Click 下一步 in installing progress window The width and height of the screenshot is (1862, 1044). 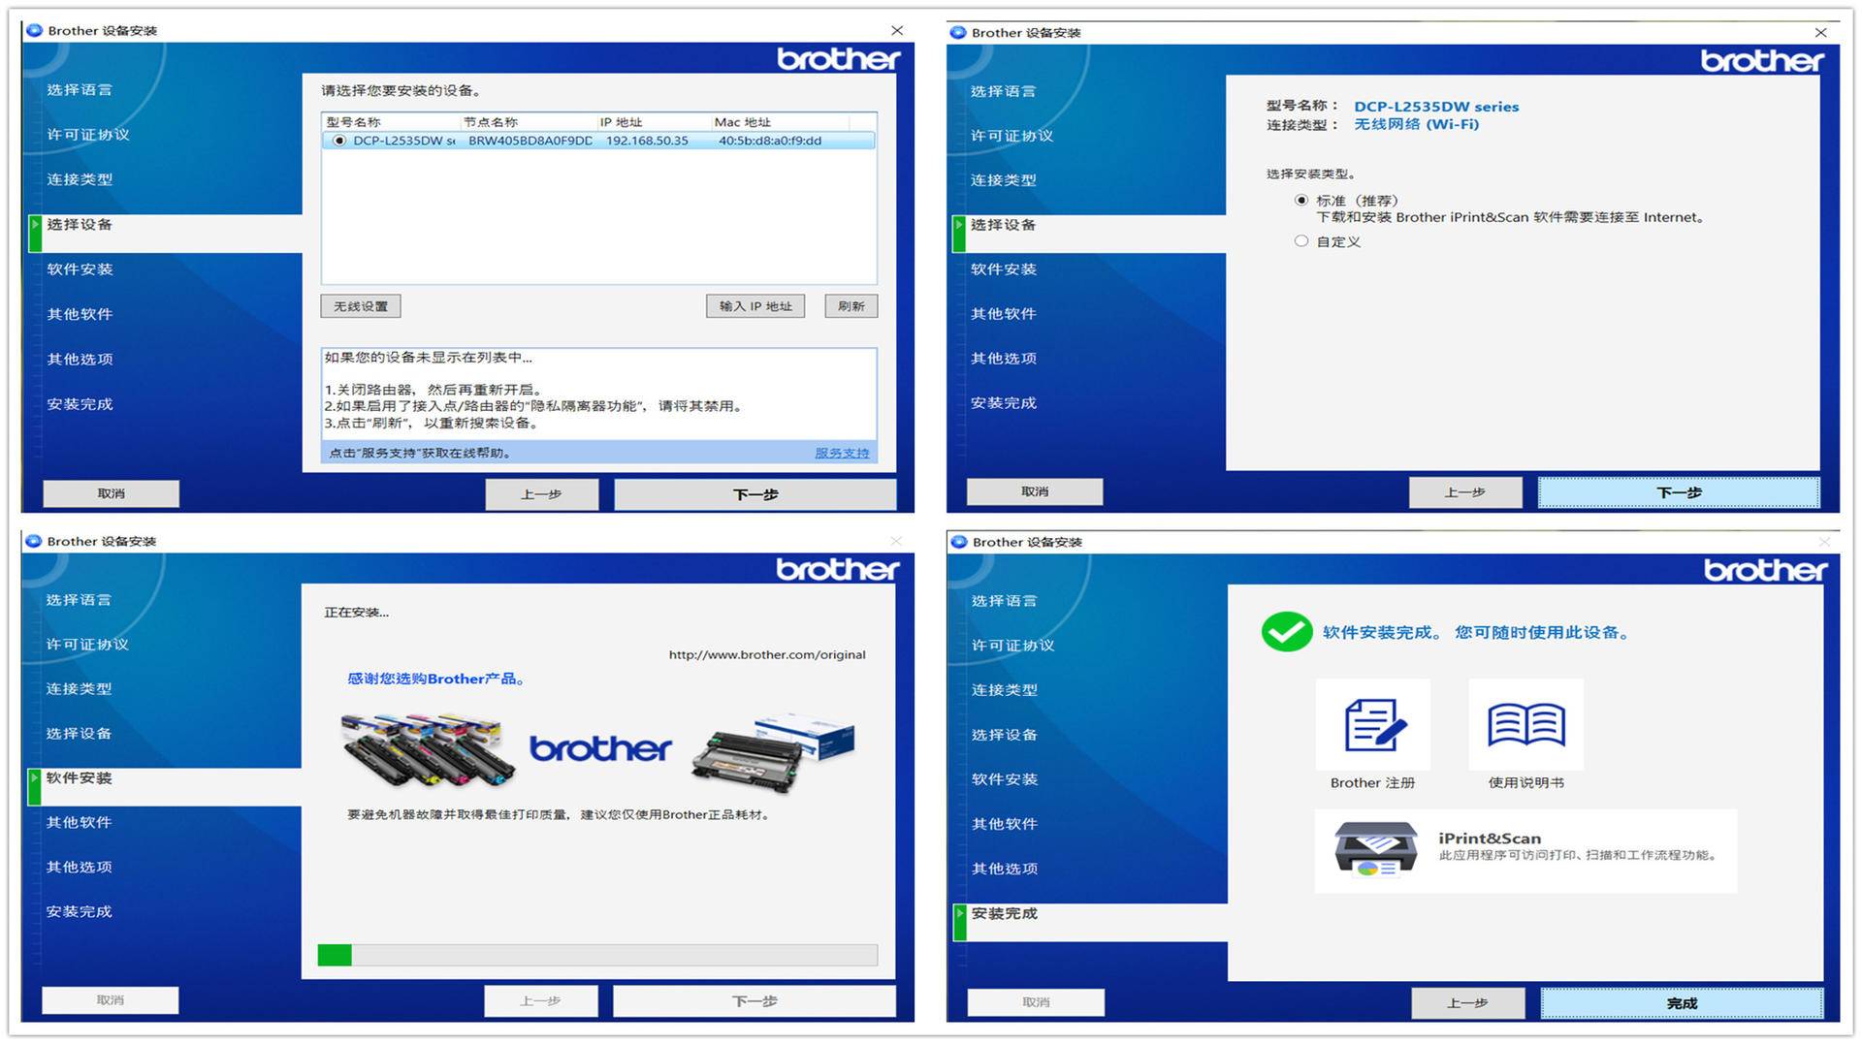point(754,1001)
